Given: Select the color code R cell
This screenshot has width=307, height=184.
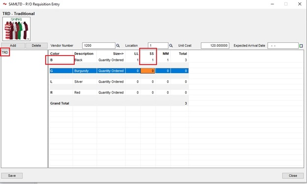Looking at the screenshot, I should pos(61,92).
